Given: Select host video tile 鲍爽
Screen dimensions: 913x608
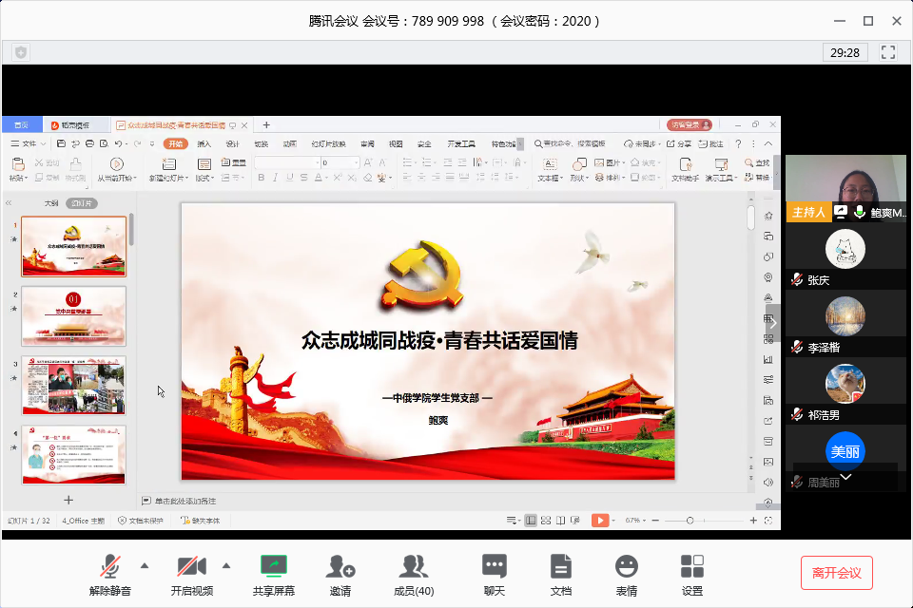Looking at the screenshot, I should [845, 188].
